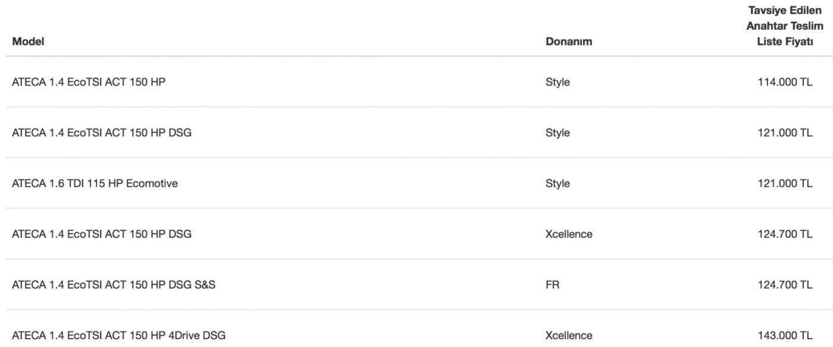Click ATECA 1.4 EcoTSI ACT 150 HP 4Drive DSG
The image size is (833, 347).
pos(119,335)
